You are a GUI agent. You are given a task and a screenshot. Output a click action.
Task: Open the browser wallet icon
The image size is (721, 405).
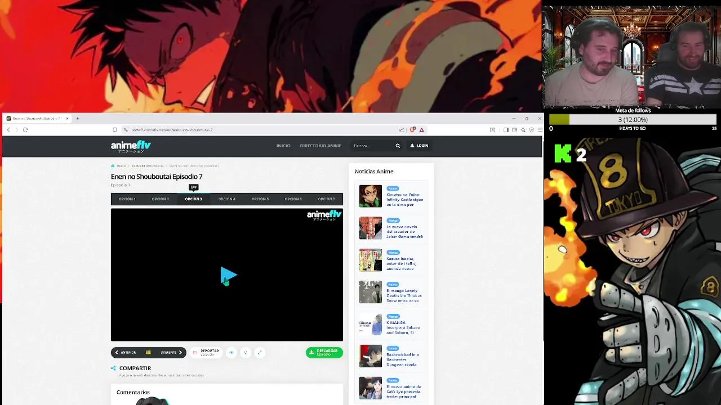point(514,130)
